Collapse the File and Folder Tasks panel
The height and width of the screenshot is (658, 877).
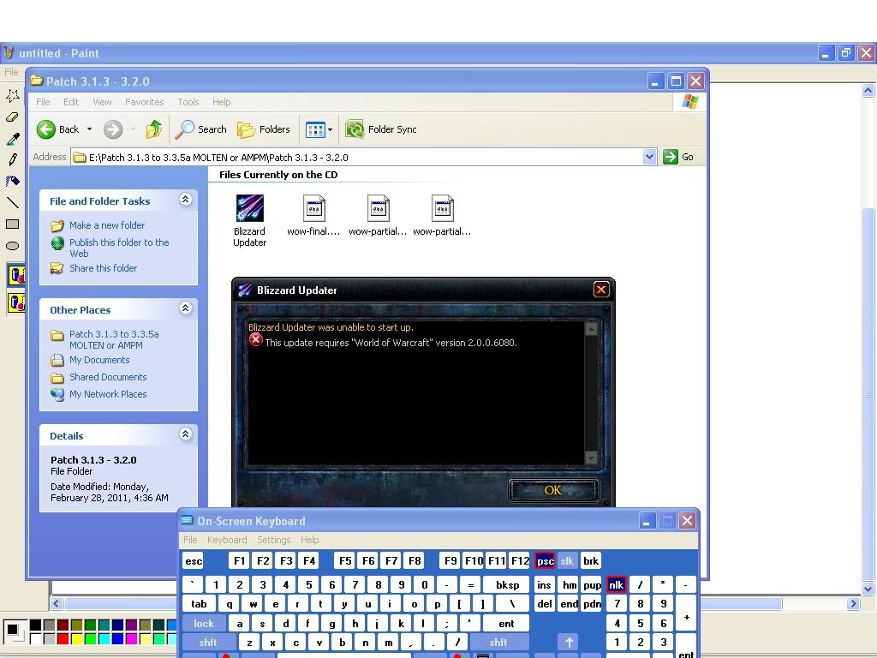tap(186, 199)
